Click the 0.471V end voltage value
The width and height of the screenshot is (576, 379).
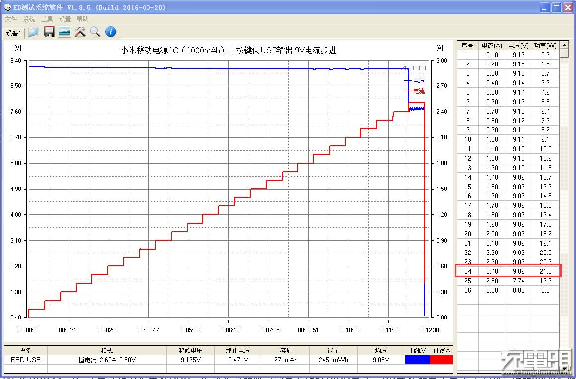(x=238, y=360)
